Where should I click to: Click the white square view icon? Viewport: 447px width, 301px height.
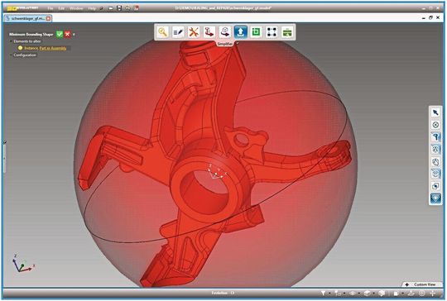pos(396,294)
